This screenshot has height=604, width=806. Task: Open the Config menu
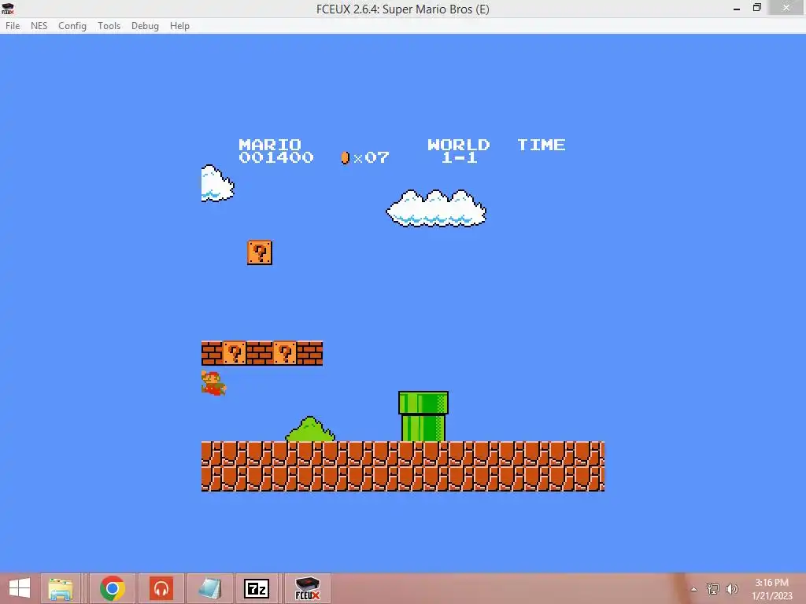[72, 26]
